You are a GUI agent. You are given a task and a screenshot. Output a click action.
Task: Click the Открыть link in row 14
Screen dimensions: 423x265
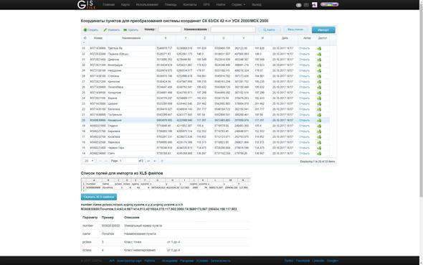click(304, 154)
